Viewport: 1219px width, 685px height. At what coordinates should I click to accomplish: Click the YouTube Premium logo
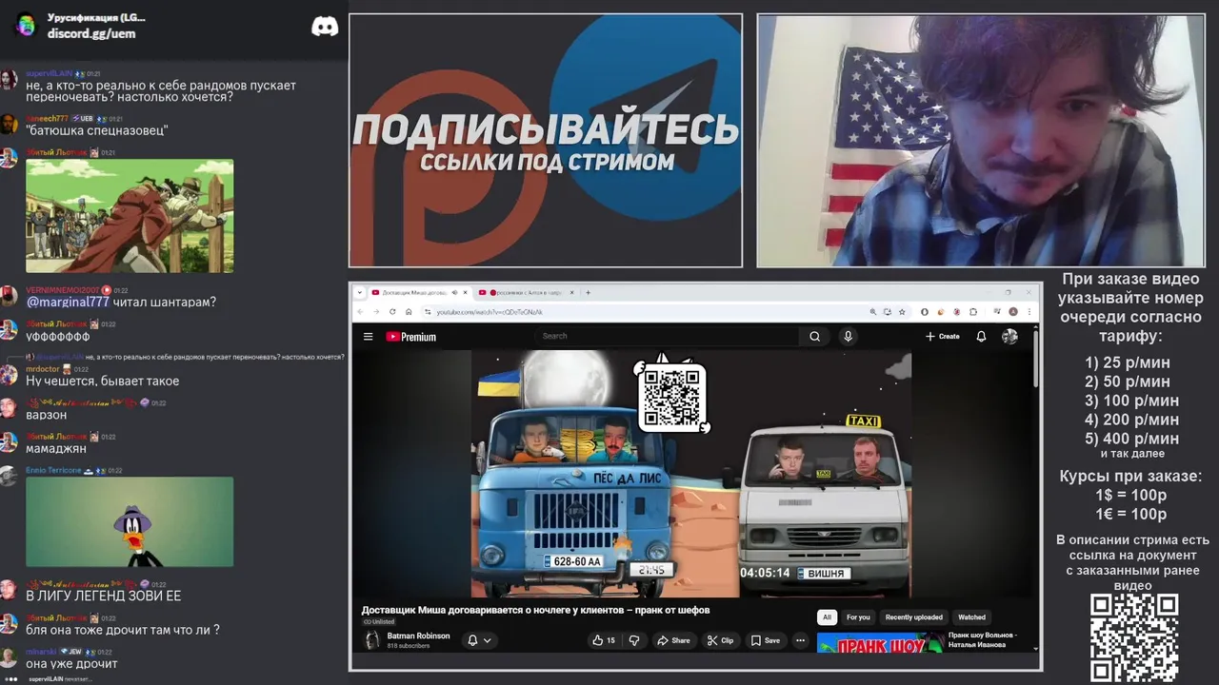tap(410, 337)
